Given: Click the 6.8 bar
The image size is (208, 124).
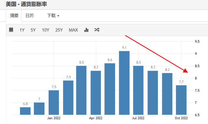Looking at the screenshot, I should 25,111.
